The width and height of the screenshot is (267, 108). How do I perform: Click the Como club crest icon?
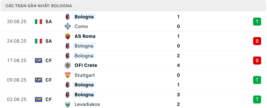click(x=68, y=26)
